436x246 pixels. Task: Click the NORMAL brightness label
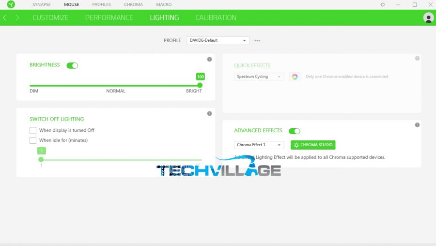point(116,91)
